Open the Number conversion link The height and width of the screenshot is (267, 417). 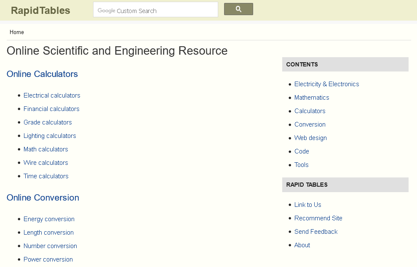[x=50, y=246]
